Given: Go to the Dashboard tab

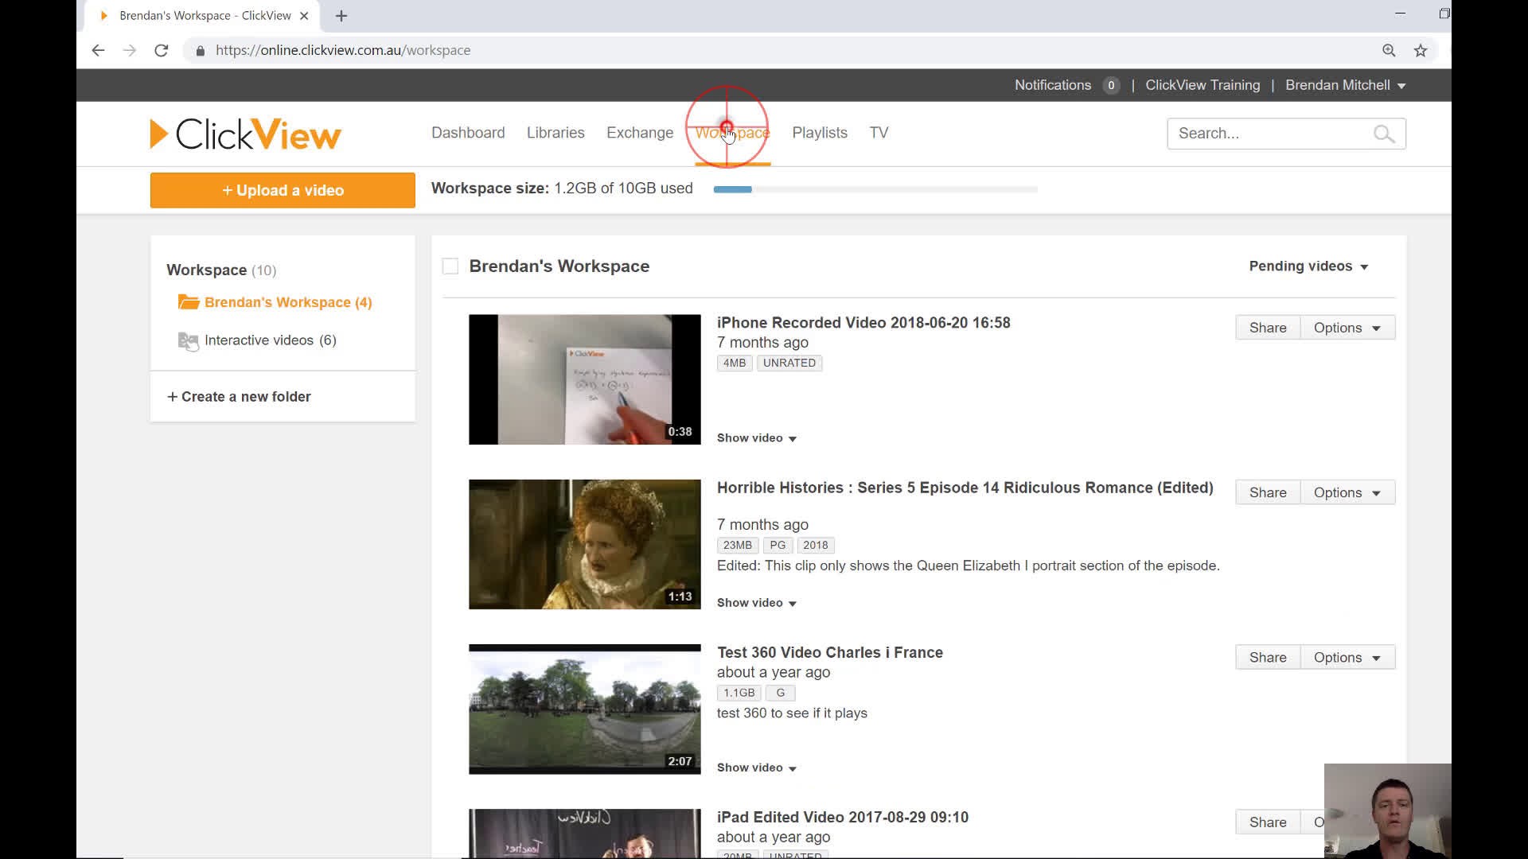Looking at the screenshot, I should coord(468,133).
